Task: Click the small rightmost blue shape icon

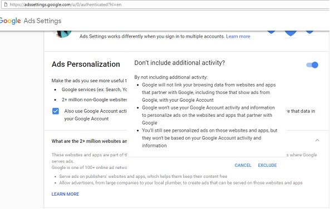Action: [x=310, y=32]
